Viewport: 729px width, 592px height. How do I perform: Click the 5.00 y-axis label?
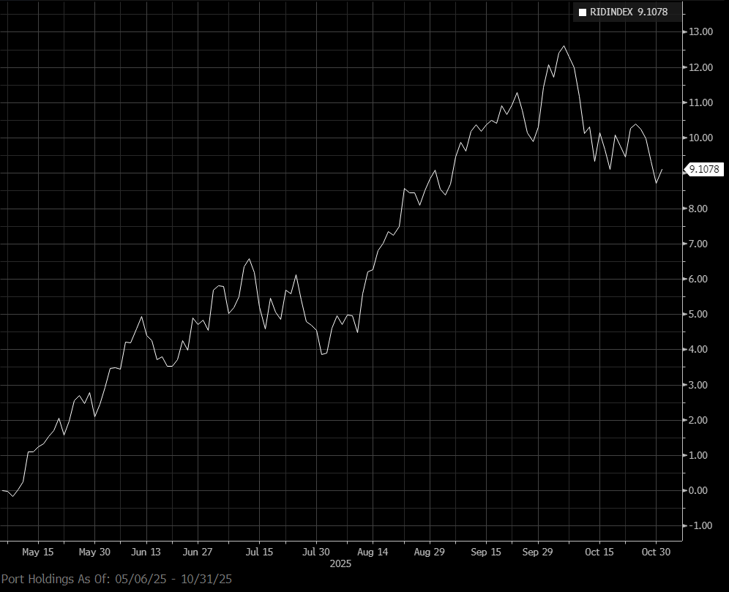click(698, 314)
